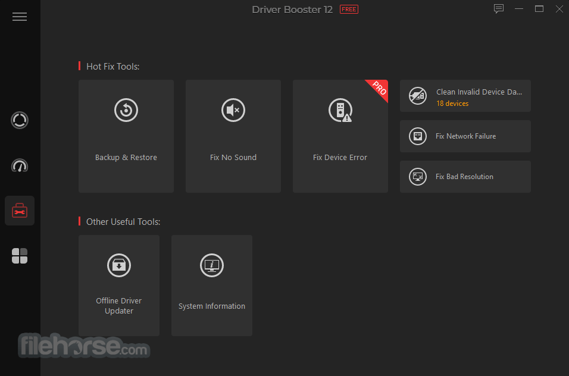Open the Action Center grid icon

[x=20, y=256]
